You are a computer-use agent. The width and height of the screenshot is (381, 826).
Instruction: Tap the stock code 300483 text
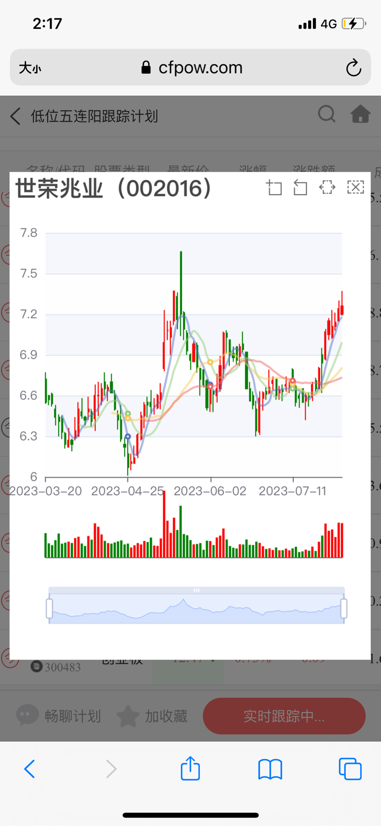(x=63, y=667)
